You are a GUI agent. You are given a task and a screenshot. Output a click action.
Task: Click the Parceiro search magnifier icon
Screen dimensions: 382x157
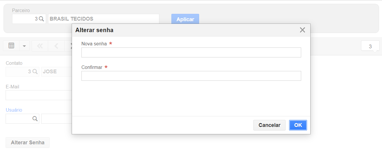[41, 19]
